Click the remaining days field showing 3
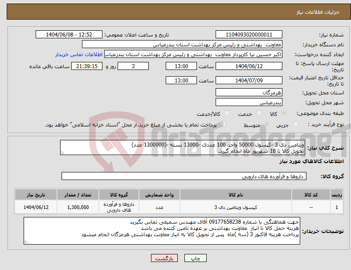 133,66
